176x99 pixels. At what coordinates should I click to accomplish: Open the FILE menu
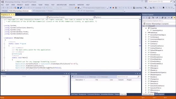click(x=2, y=5)
